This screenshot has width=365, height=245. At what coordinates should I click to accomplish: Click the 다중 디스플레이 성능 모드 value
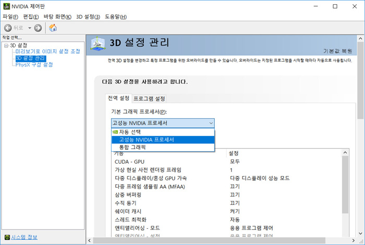[x=260, y=178]
